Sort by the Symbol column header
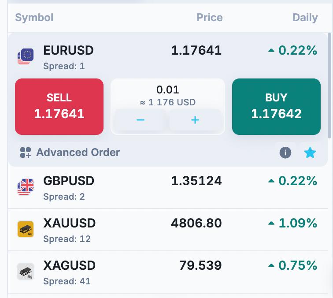Image resolution: width=333 pixels, height=298 pixels. 34,18
